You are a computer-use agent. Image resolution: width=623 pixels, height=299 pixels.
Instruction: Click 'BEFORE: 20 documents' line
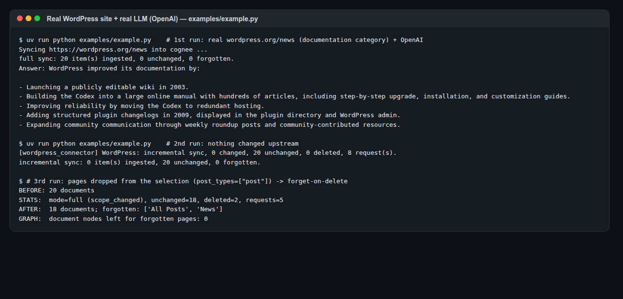[x=57, y=190]
